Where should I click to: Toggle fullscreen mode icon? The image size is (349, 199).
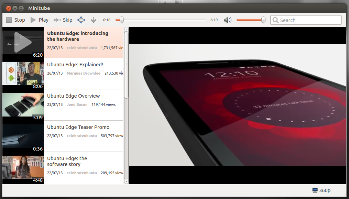pos(81,20)
